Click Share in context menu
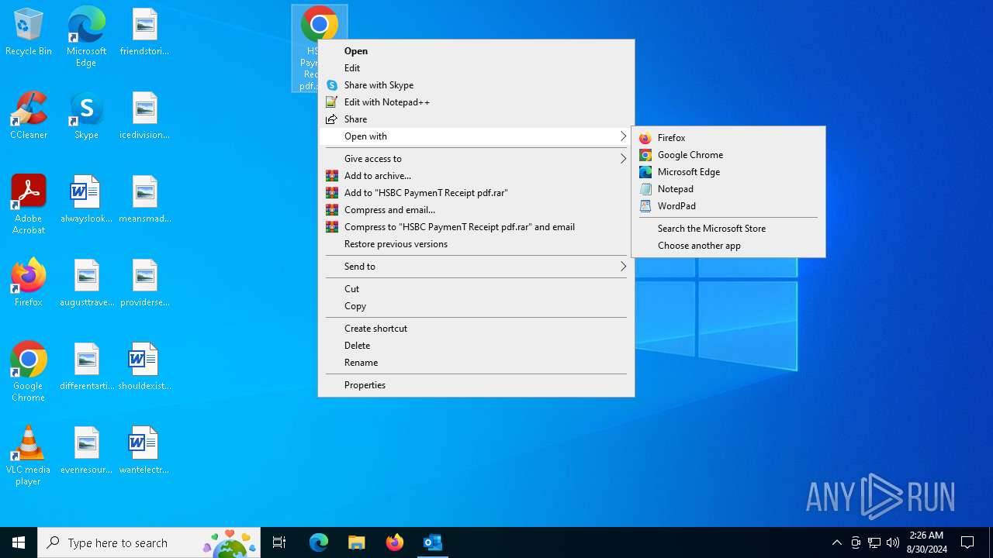The image size is (993, 558). point(476,119)
